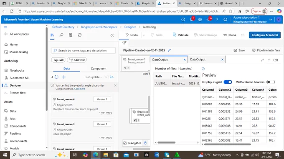The image size is (284, 159).
Task: Click the Clone button
Action: pyautogui.click(x=230, y=35)
